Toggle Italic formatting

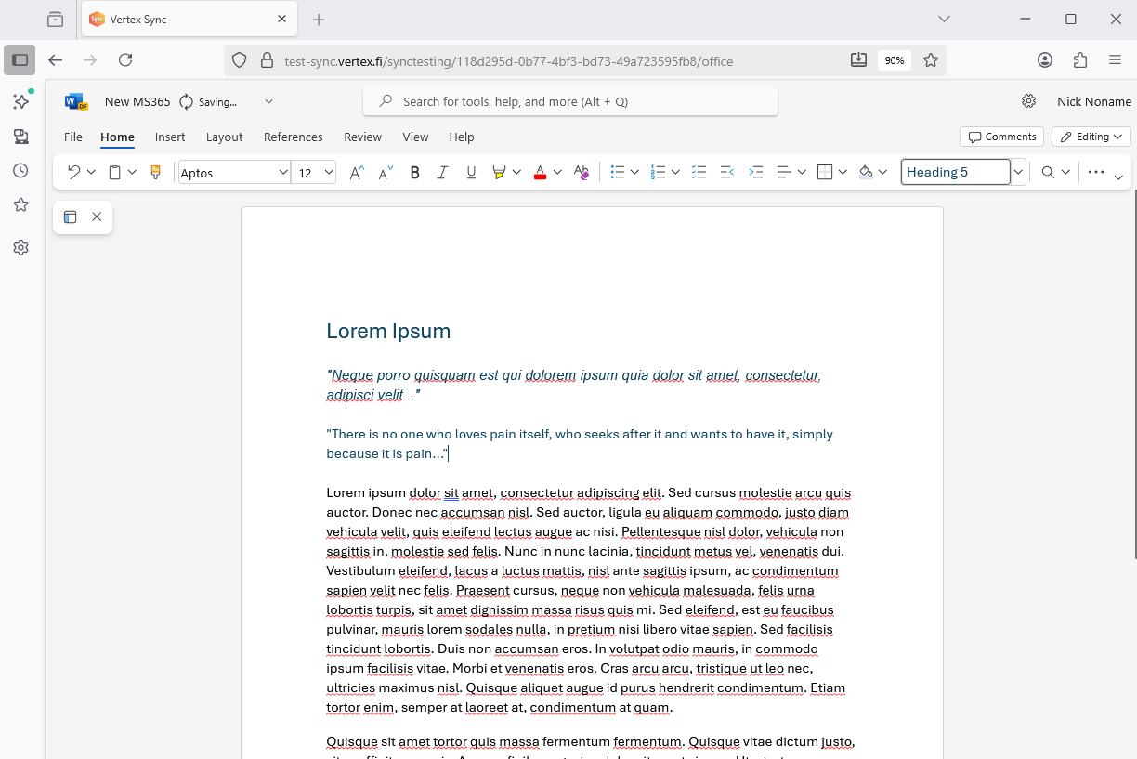tap(443, 172)
